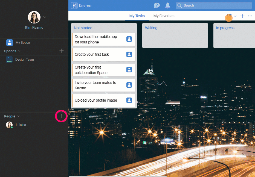The image size is (255, 177).
Task: Add a new Space with plus icon
Action: click(62, 51)
